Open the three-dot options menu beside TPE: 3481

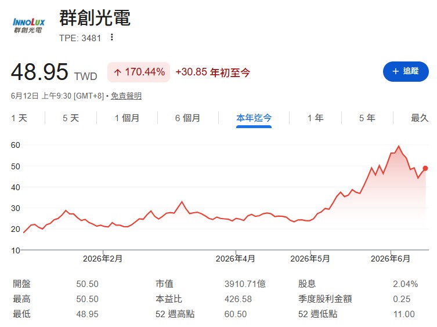click(x=112, y=37)
